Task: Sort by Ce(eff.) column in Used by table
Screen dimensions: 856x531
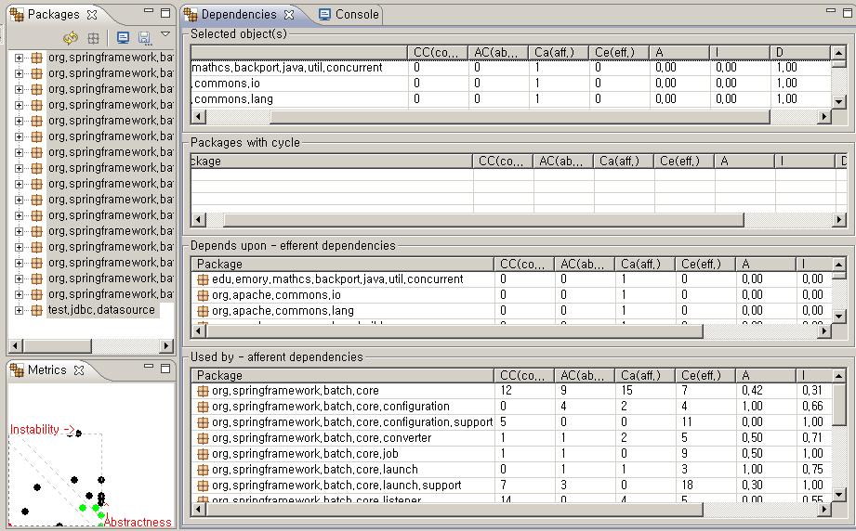Action: coord(705,376)
